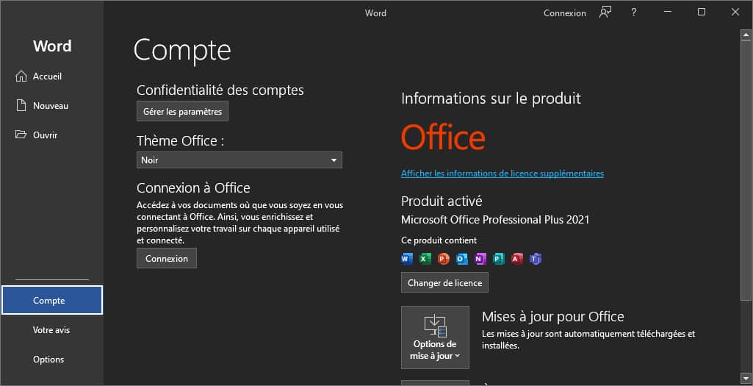Click the Ce produit contient label
The width and height of the screenshot is (753, 386).
coord(439,240)
